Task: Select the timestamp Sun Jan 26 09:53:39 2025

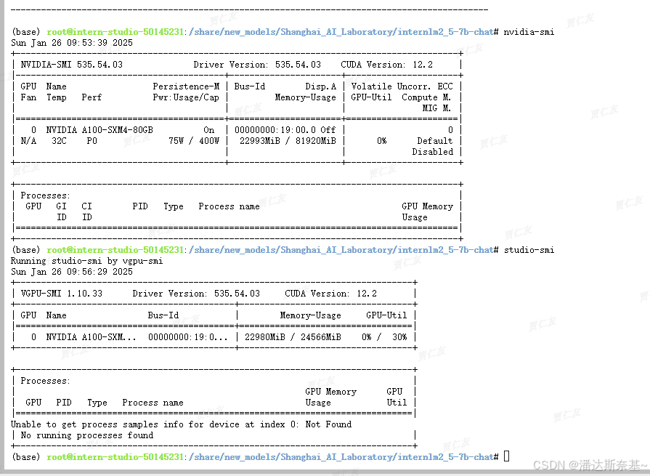Action: [x=72, y=43]
